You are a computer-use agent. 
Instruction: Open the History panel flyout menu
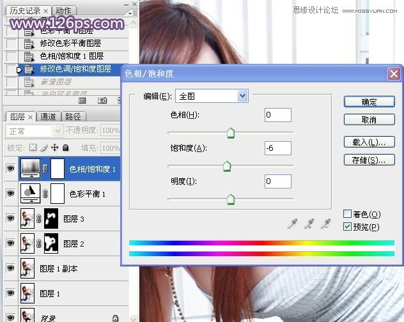click(x=133, y=13)
